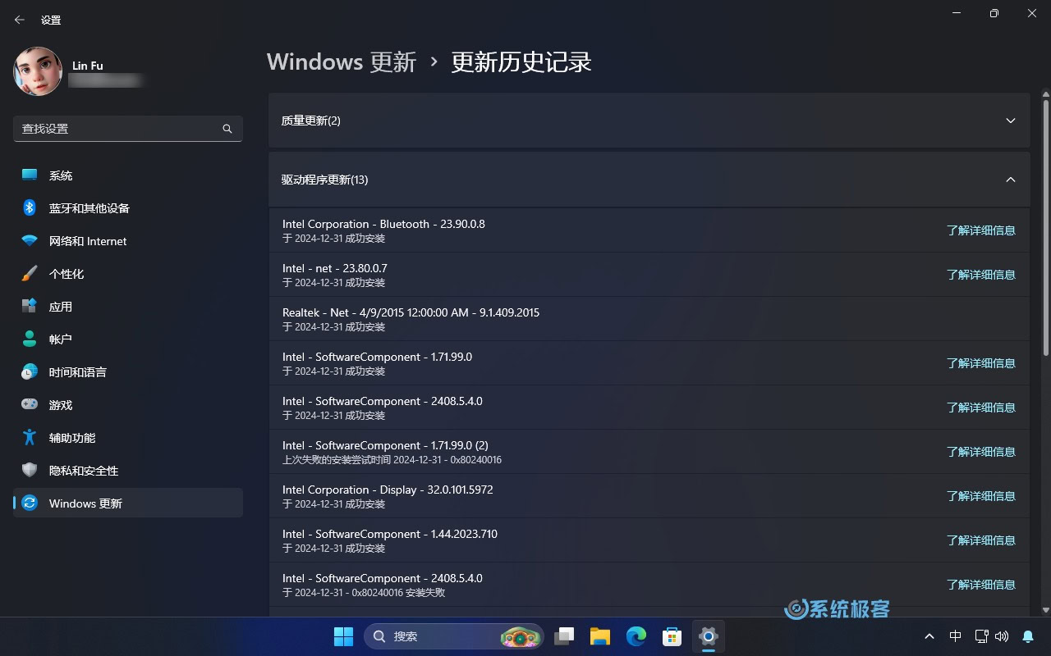Click 驱动程序更新(13) section title
This screenshot has width=1051, height=656.
(325, 180)
